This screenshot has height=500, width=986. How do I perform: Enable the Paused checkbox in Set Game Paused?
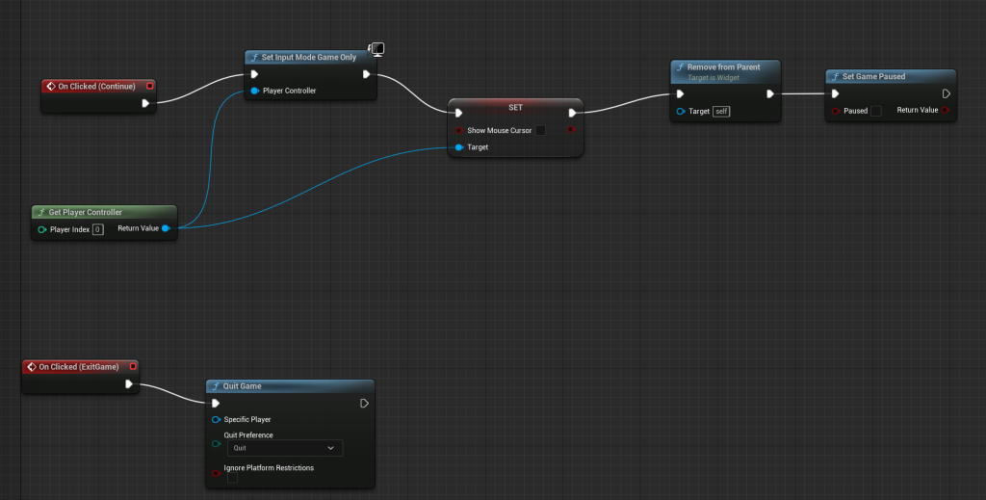(x=875, y=111)
